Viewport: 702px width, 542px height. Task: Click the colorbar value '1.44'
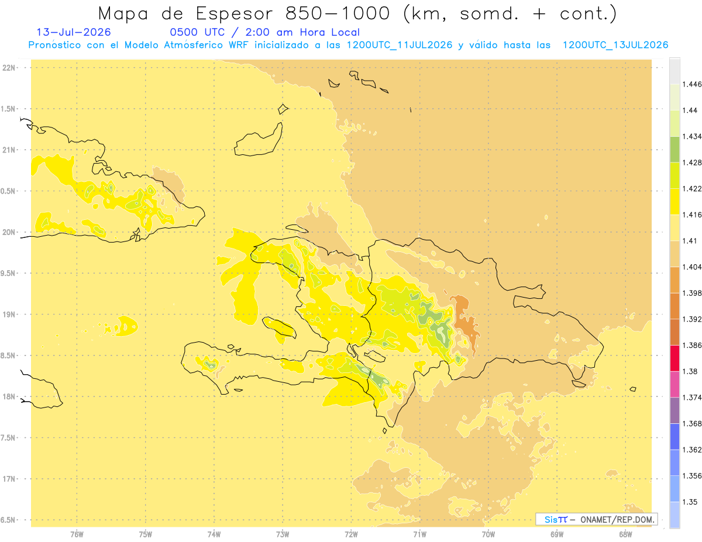click(x=690, y=111)
